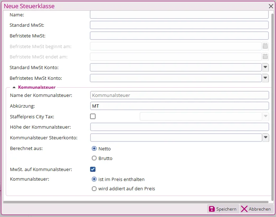Image resolution: width=276 pixels, height=217 pixels.
Task: Focus the Befristete MwSt input field
Action: 179,36
